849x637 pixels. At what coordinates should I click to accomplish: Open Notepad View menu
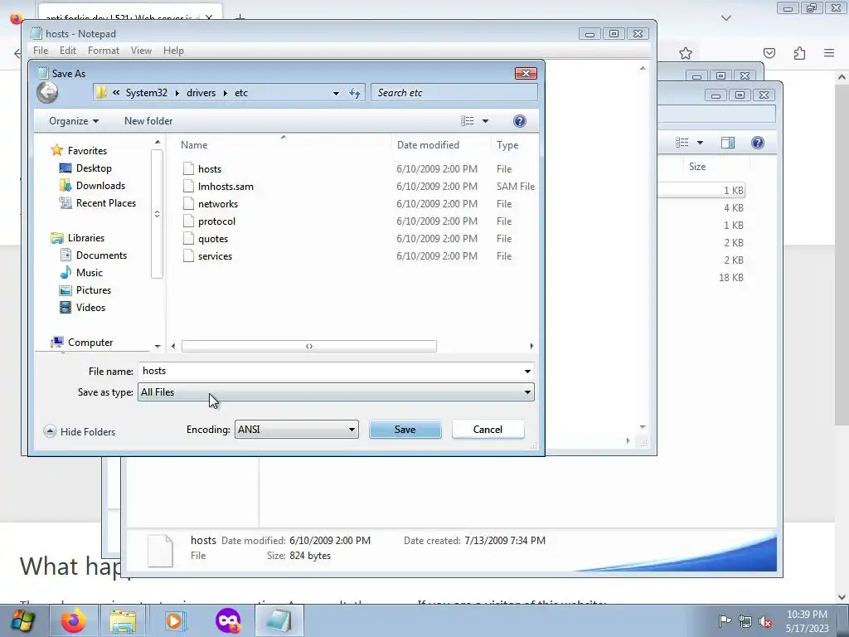pyautogui.click(x=141, y=51)
